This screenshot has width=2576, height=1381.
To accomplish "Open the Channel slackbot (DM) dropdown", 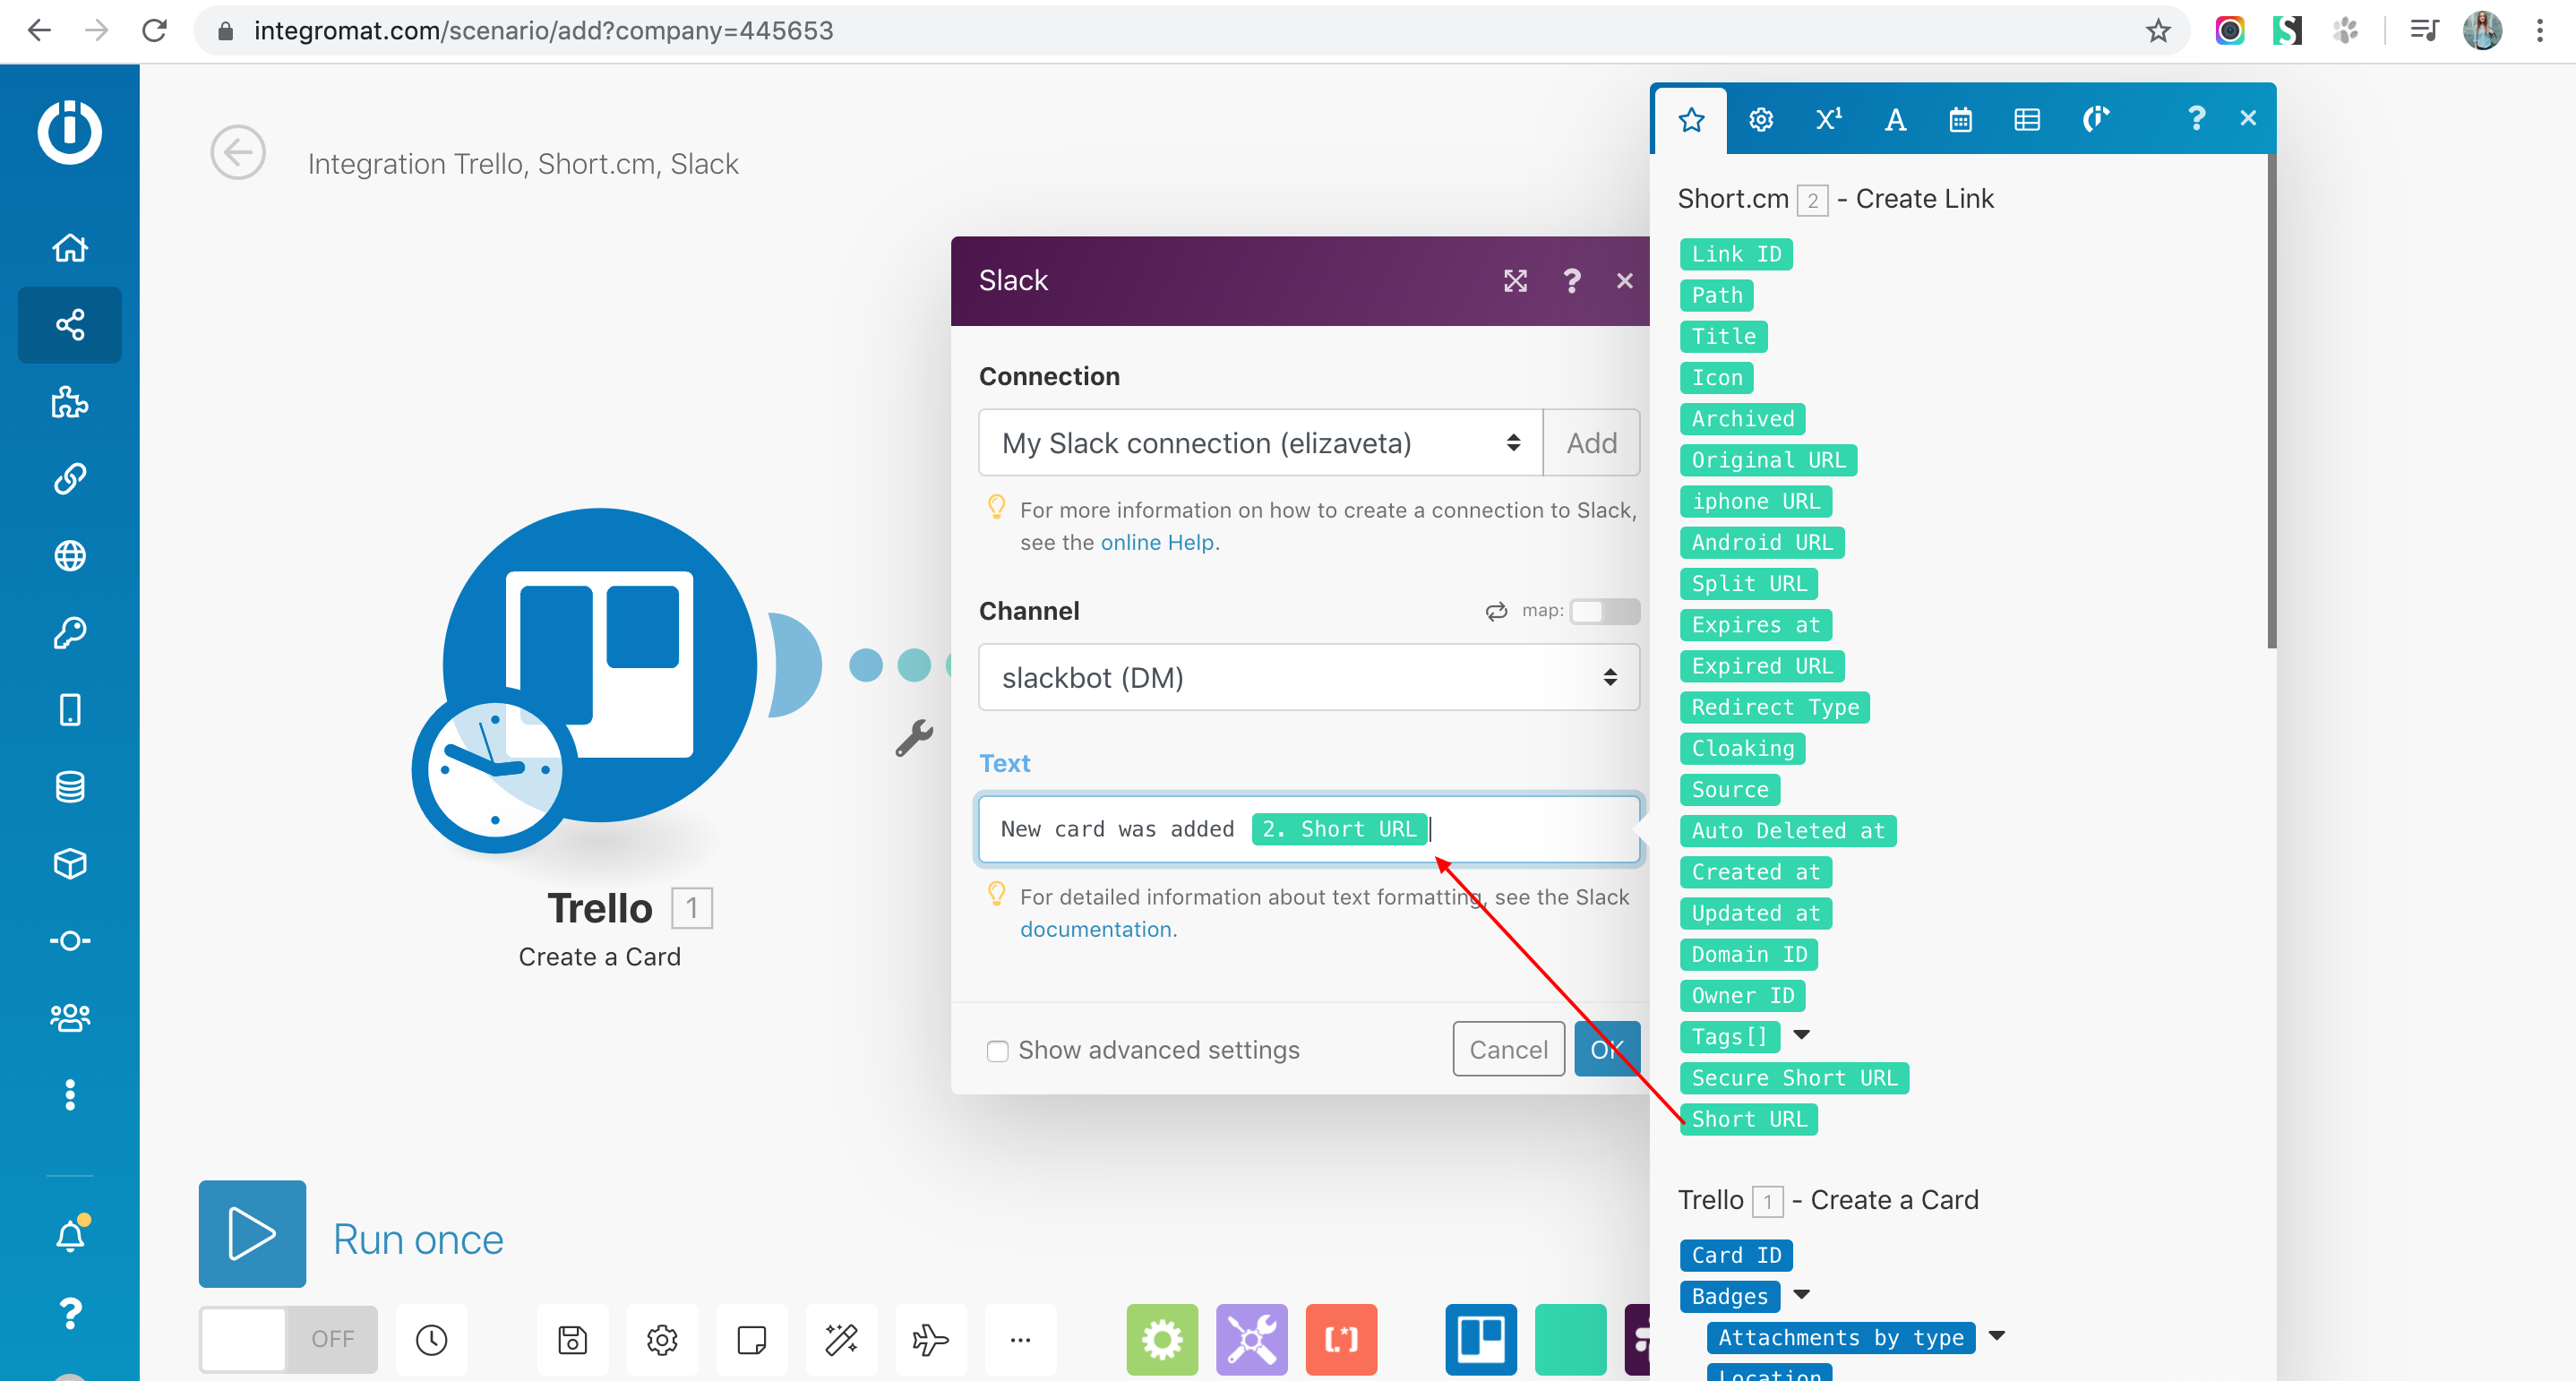I will [1308, 678].
